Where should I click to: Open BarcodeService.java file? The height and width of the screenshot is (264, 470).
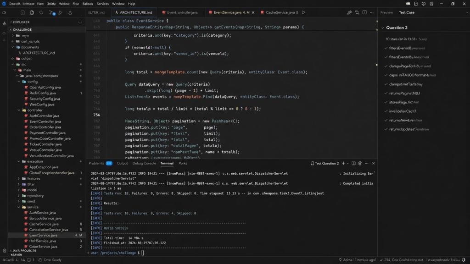(x=45, y=219)
